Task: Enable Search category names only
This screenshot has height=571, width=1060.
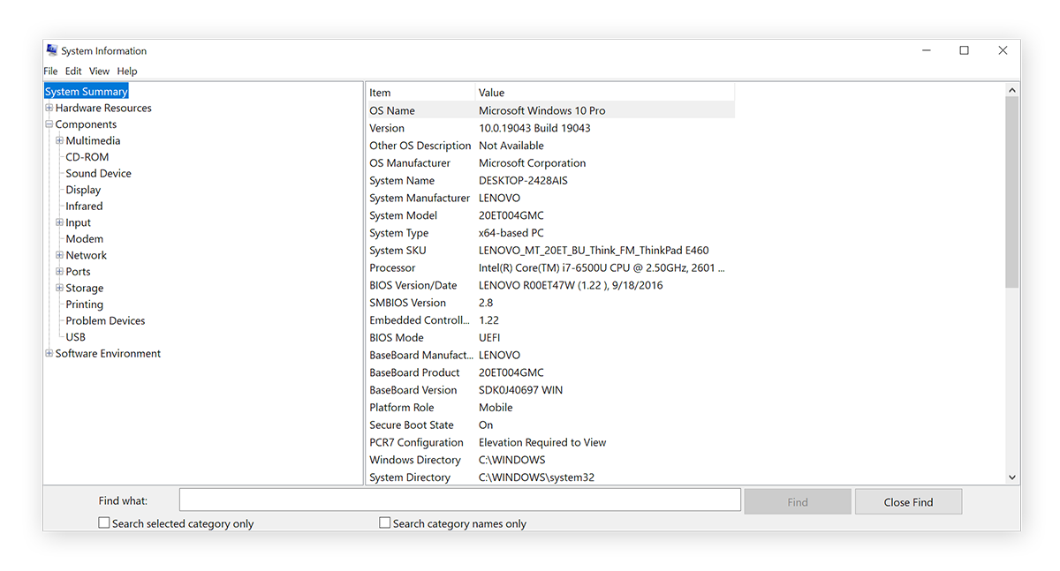Action: click(x=384, y=522)
